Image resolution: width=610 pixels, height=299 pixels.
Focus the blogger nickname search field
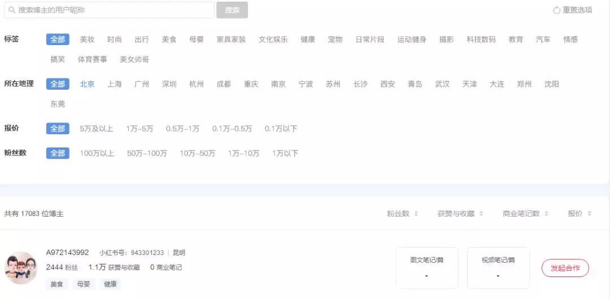pos(109,10)
